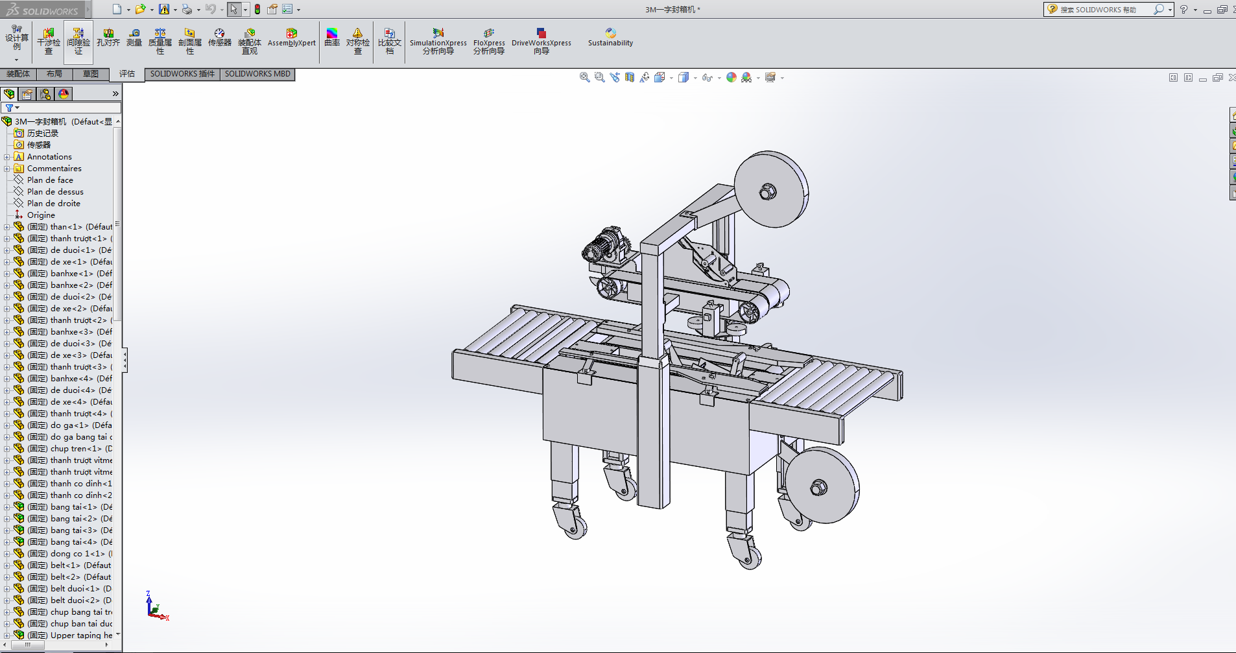The image size is (1236, 653).
Task: Open the Symmetry Check (对称检查) tool
Action: point(357,40)
